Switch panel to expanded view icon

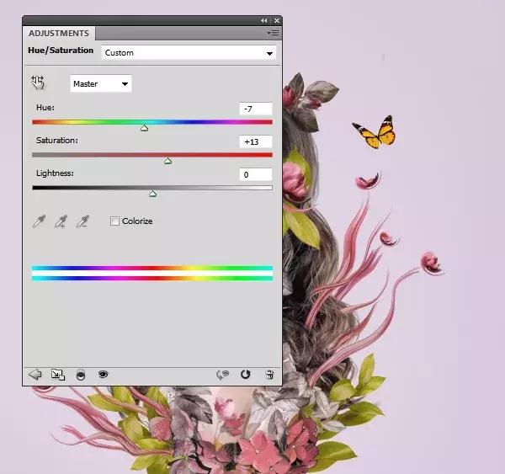click(x=58, y=375)
